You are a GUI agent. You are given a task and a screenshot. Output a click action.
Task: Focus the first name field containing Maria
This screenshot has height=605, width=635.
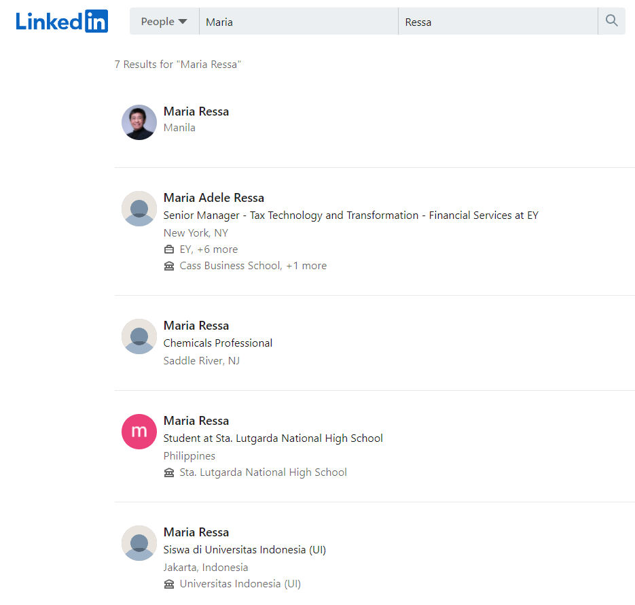[x=297, y=22]
